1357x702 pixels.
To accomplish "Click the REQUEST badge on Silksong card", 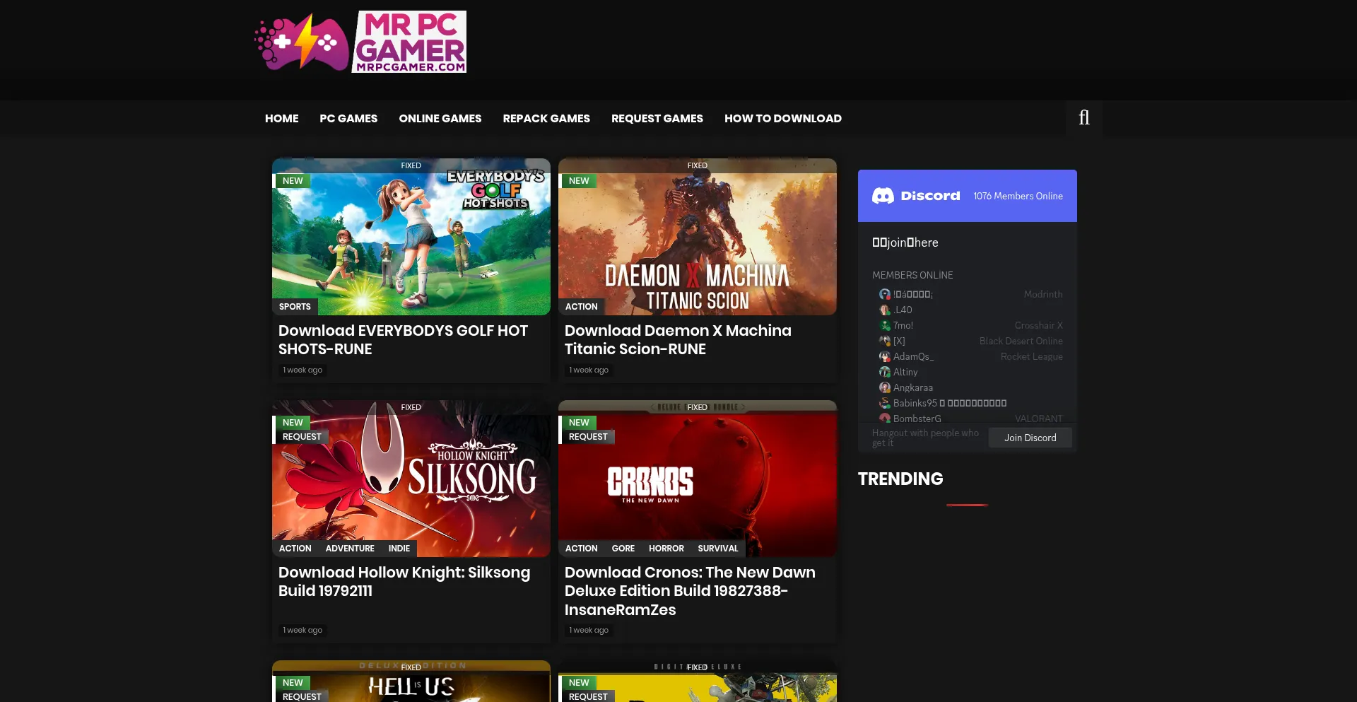I will [300, 437].
